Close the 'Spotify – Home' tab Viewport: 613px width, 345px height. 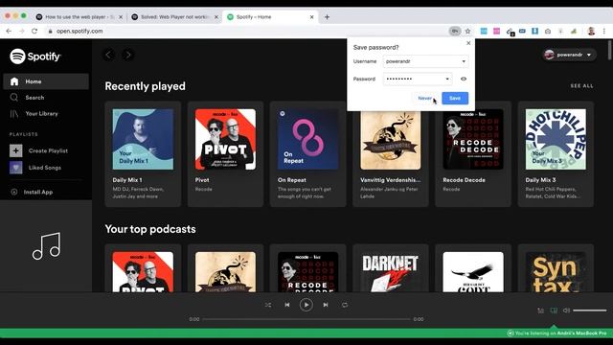tap(311, 17)
